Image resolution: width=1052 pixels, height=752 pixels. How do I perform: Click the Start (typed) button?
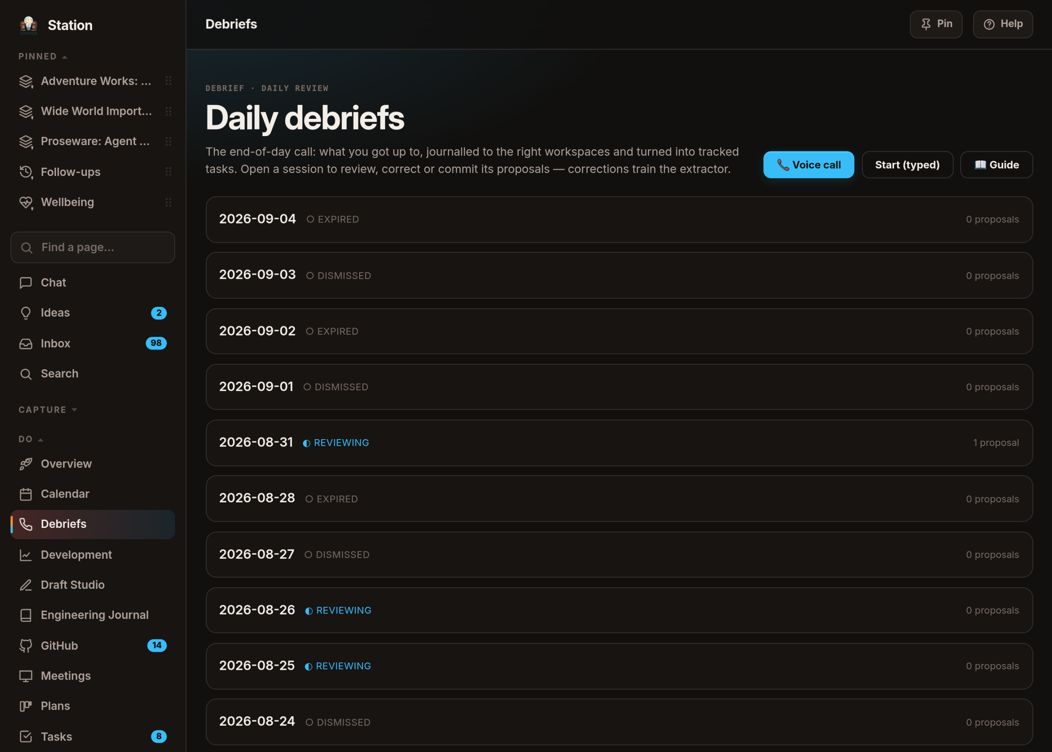pos(907,165)
